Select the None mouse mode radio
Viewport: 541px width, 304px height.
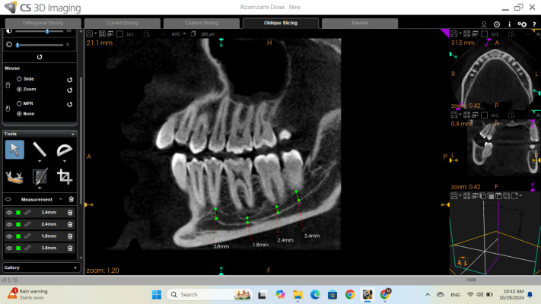pyautogui.click(x=19, y=114)
